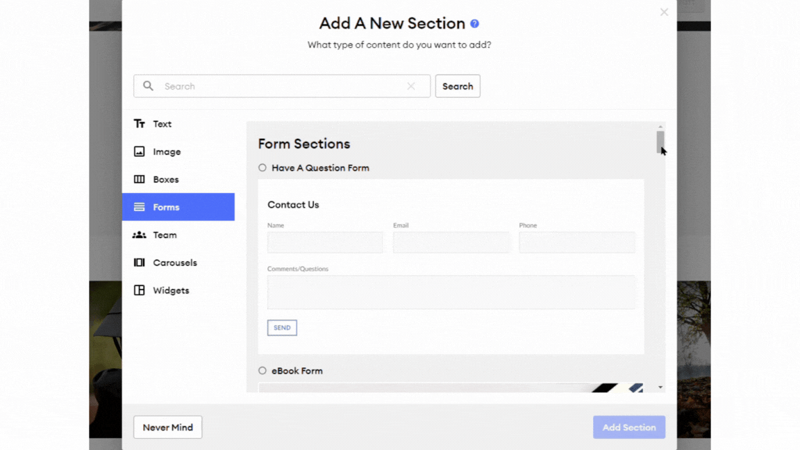This screenshot has width=800, height=450.
Task: Select the Text section icon
Action: [x=140, y=124]
